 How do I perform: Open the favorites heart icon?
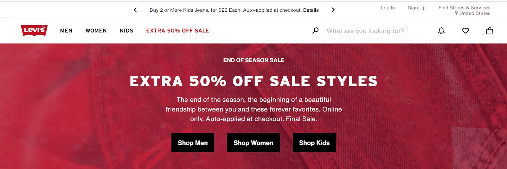click(465, 31)
